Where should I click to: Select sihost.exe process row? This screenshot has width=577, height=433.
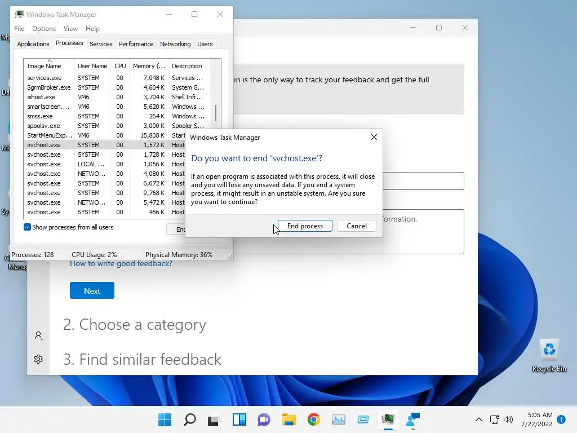tap(117, 97)
